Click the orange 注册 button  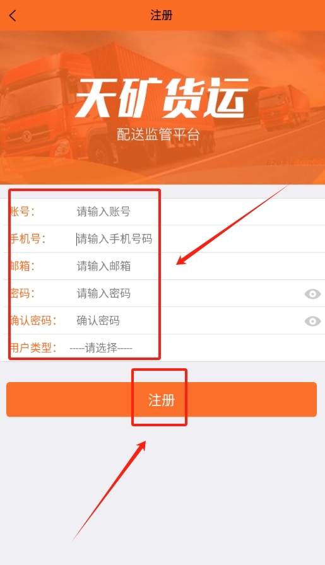[x=162, y=400]
